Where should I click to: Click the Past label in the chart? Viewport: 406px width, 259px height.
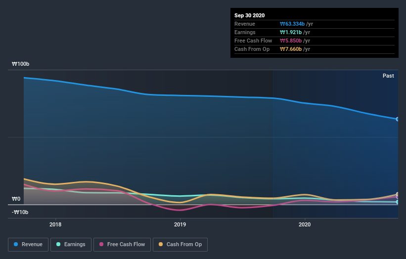pos(388,76)
